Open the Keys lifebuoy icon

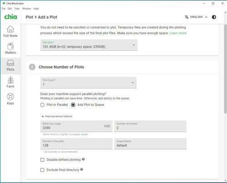10,97
